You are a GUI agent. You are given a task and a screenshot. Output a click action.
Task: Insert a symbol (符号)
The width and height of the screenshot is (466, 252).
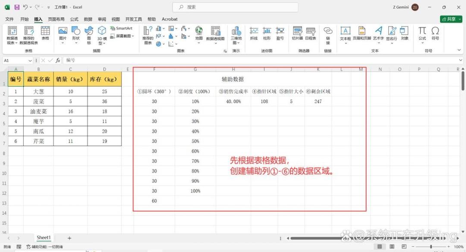pyautogui.click(x=435, y=33)
